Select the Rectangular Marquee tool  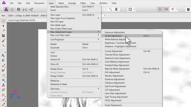pyautogui.click(x=3, y=51)
